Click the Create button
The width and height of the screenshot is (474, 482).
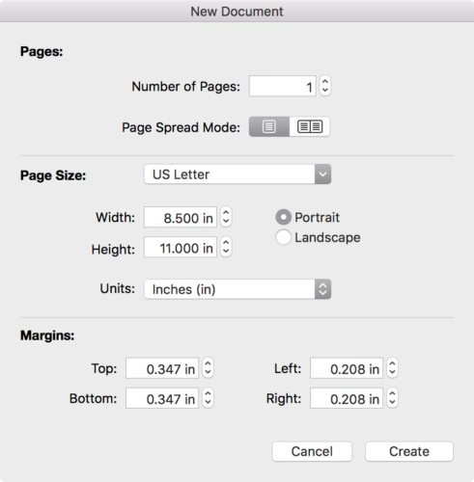tap(409, 451)
